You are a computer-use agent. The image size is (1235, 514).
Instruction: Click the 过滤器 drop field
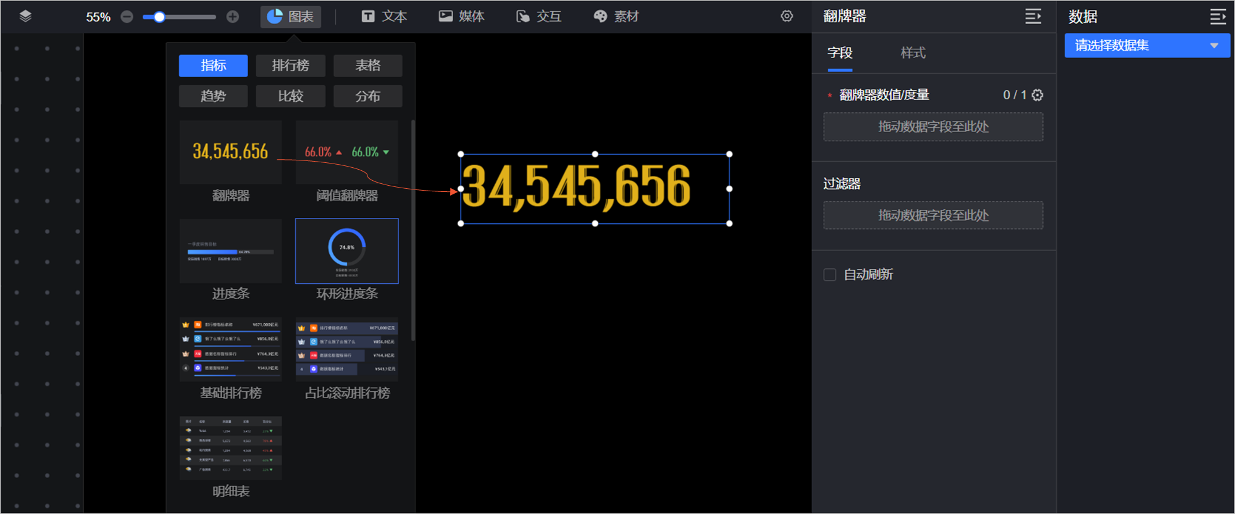(x=933, y=215)
